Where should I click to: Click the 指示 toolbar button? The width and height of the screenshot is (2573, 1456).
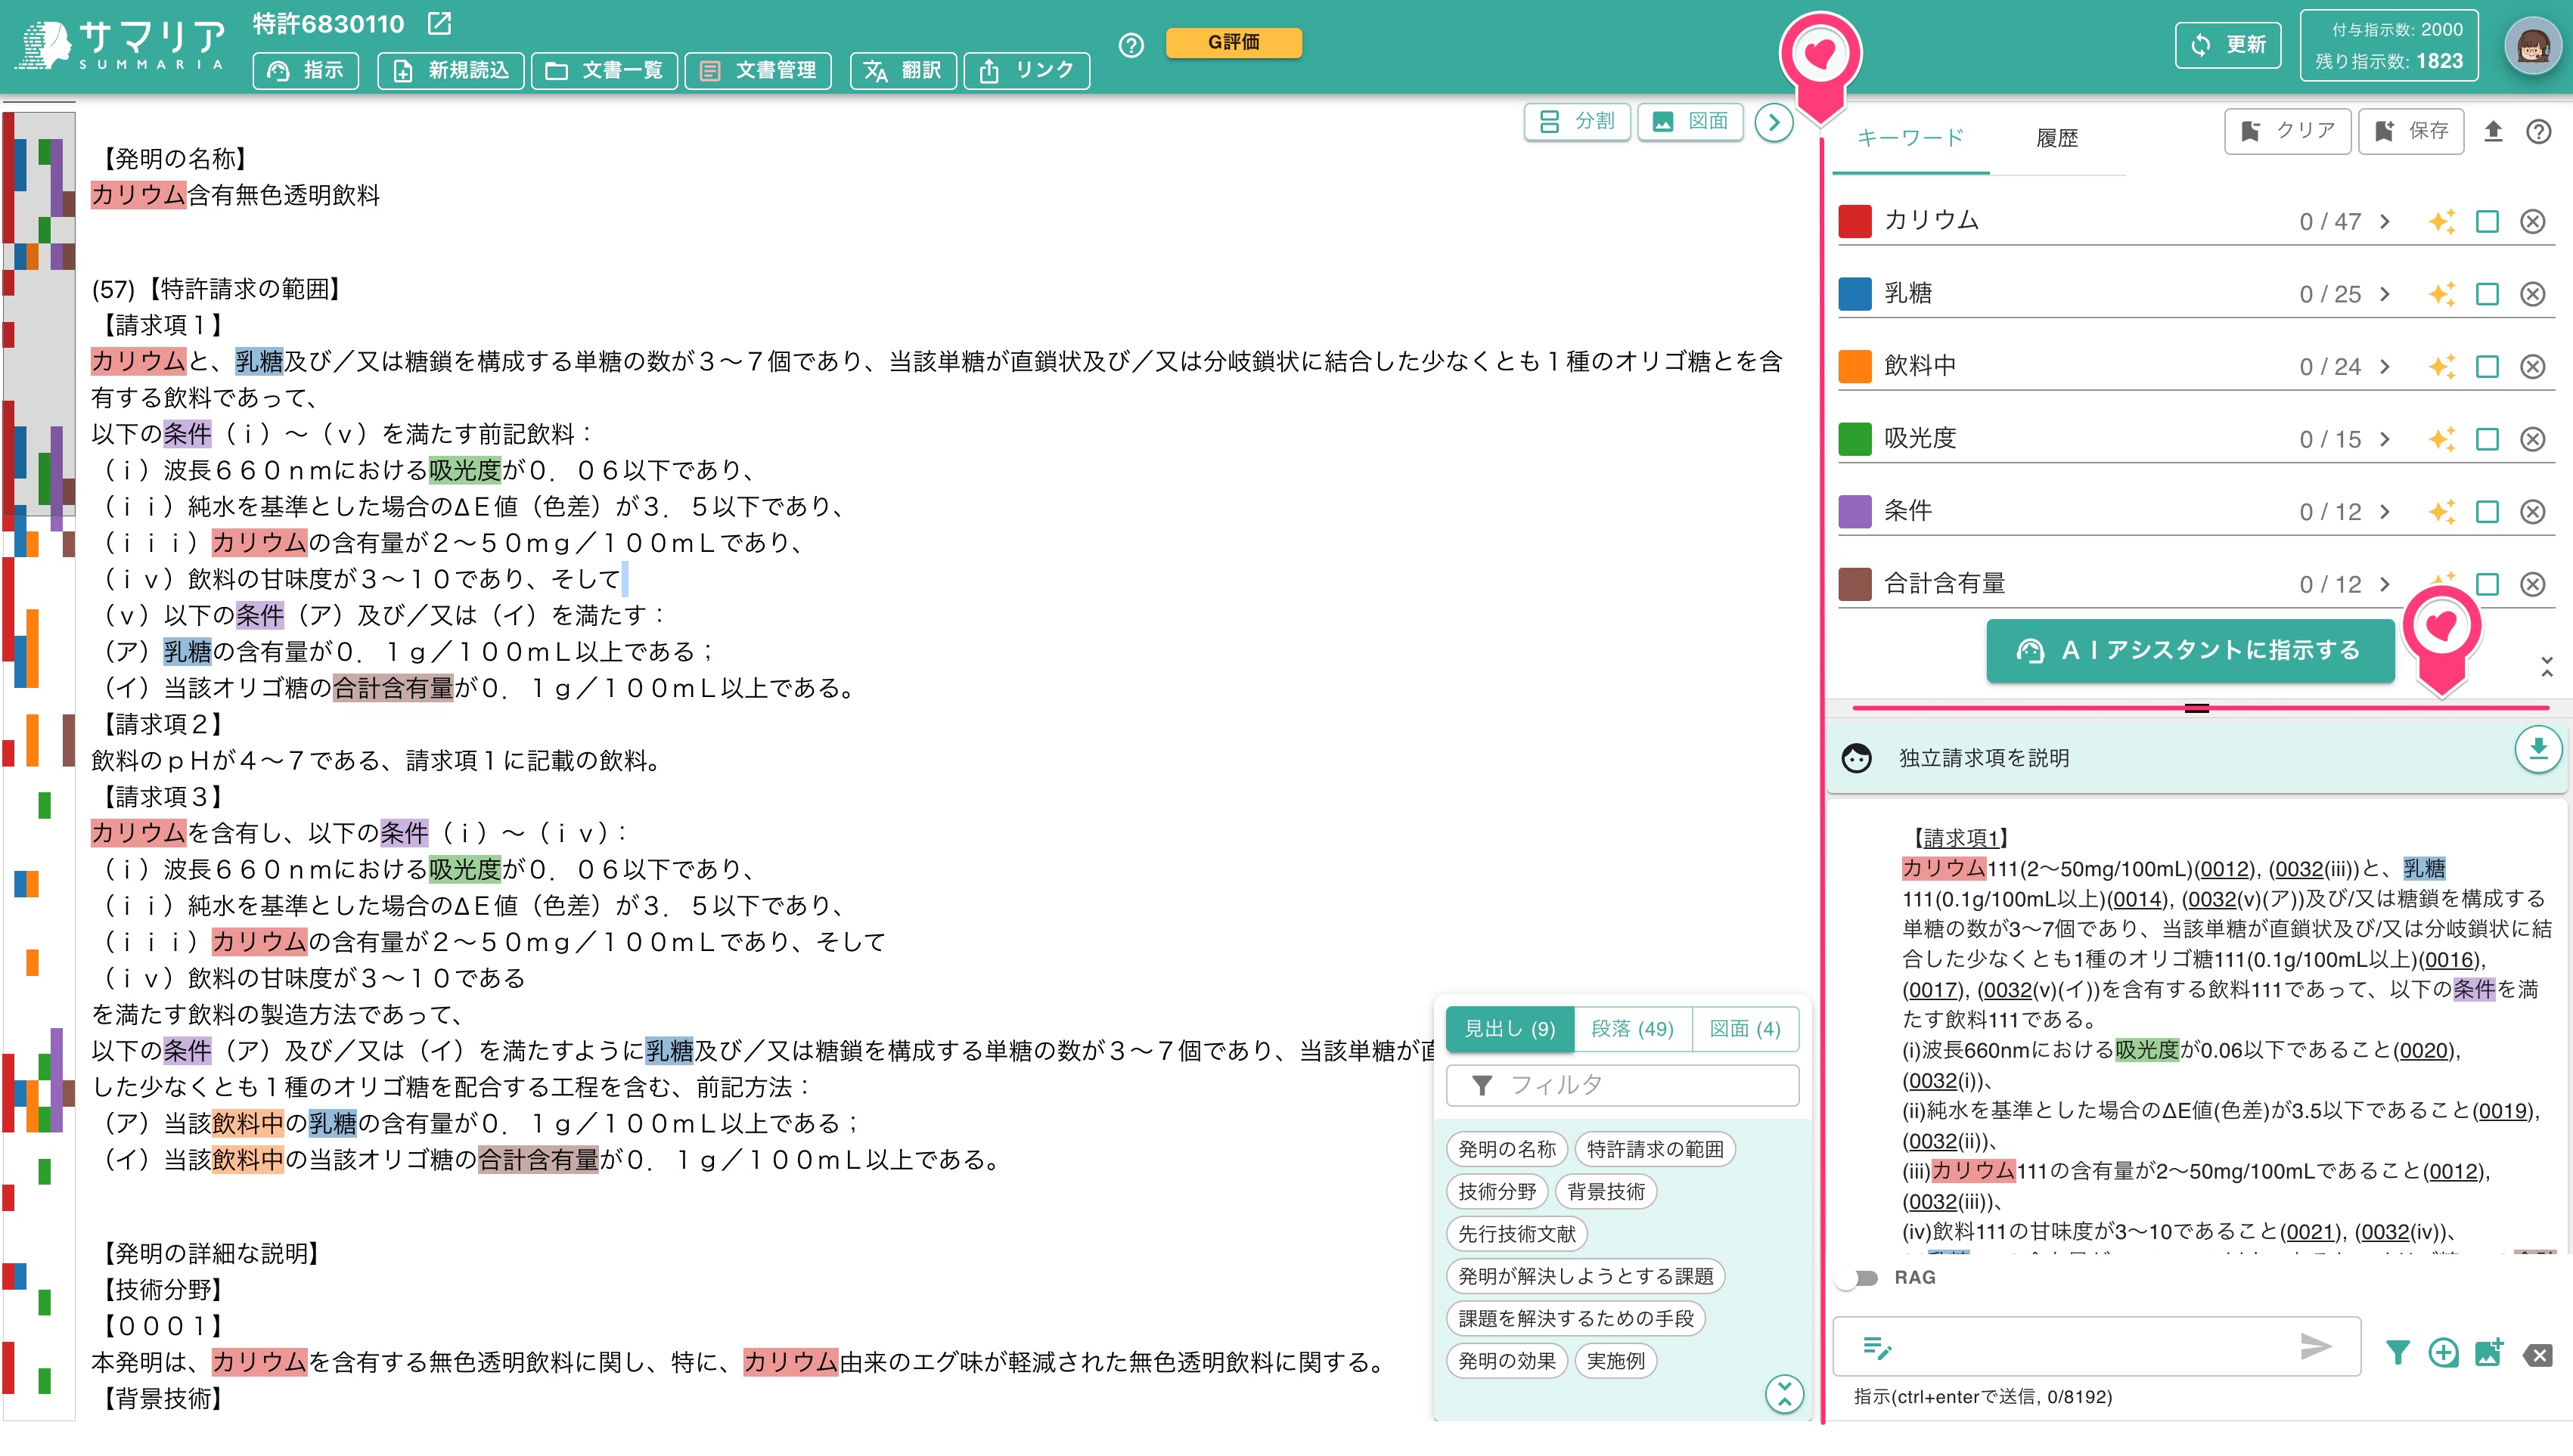pos(306,71)
